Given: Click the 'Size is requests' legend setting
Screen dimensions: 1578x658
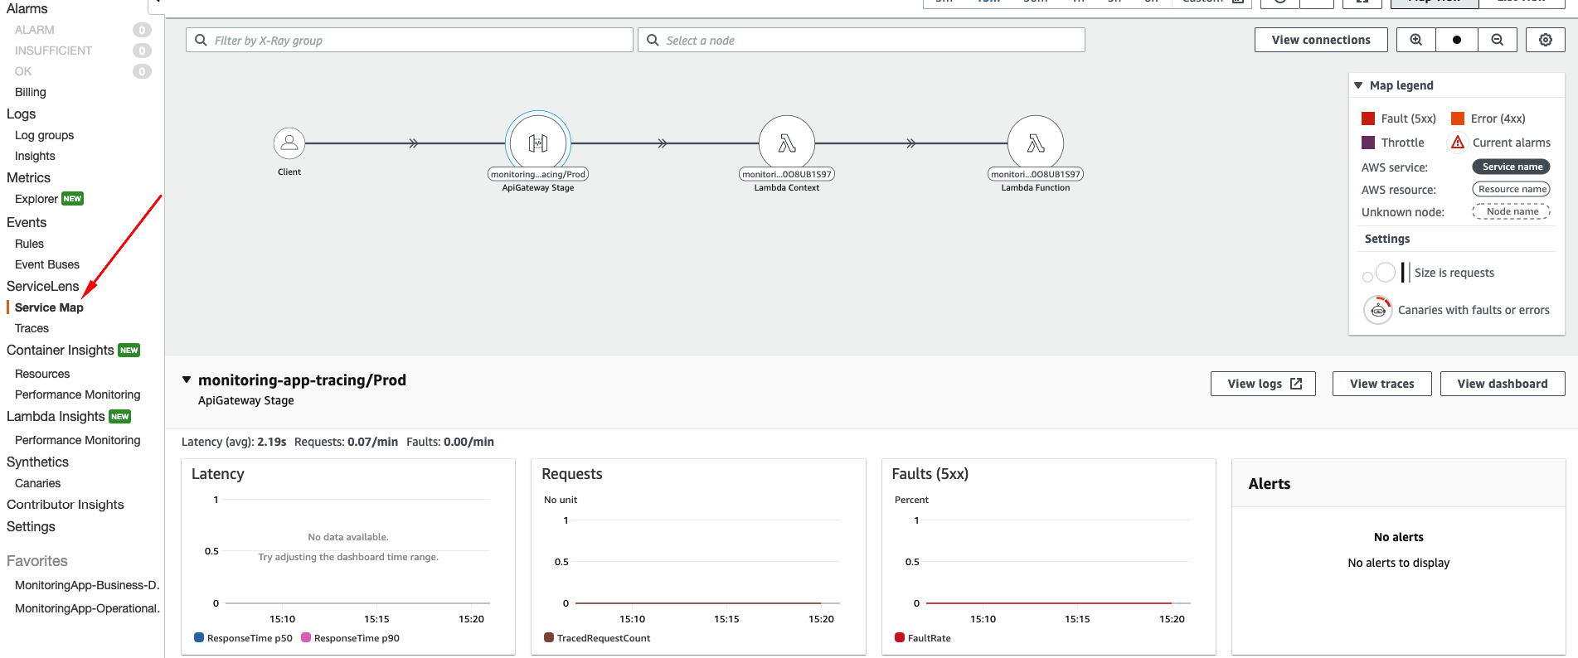Looking at the screenshot, I should pos(1454,273).
